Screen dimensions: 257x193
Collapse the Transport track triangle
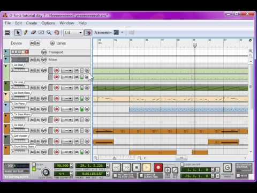click(6, 51)
